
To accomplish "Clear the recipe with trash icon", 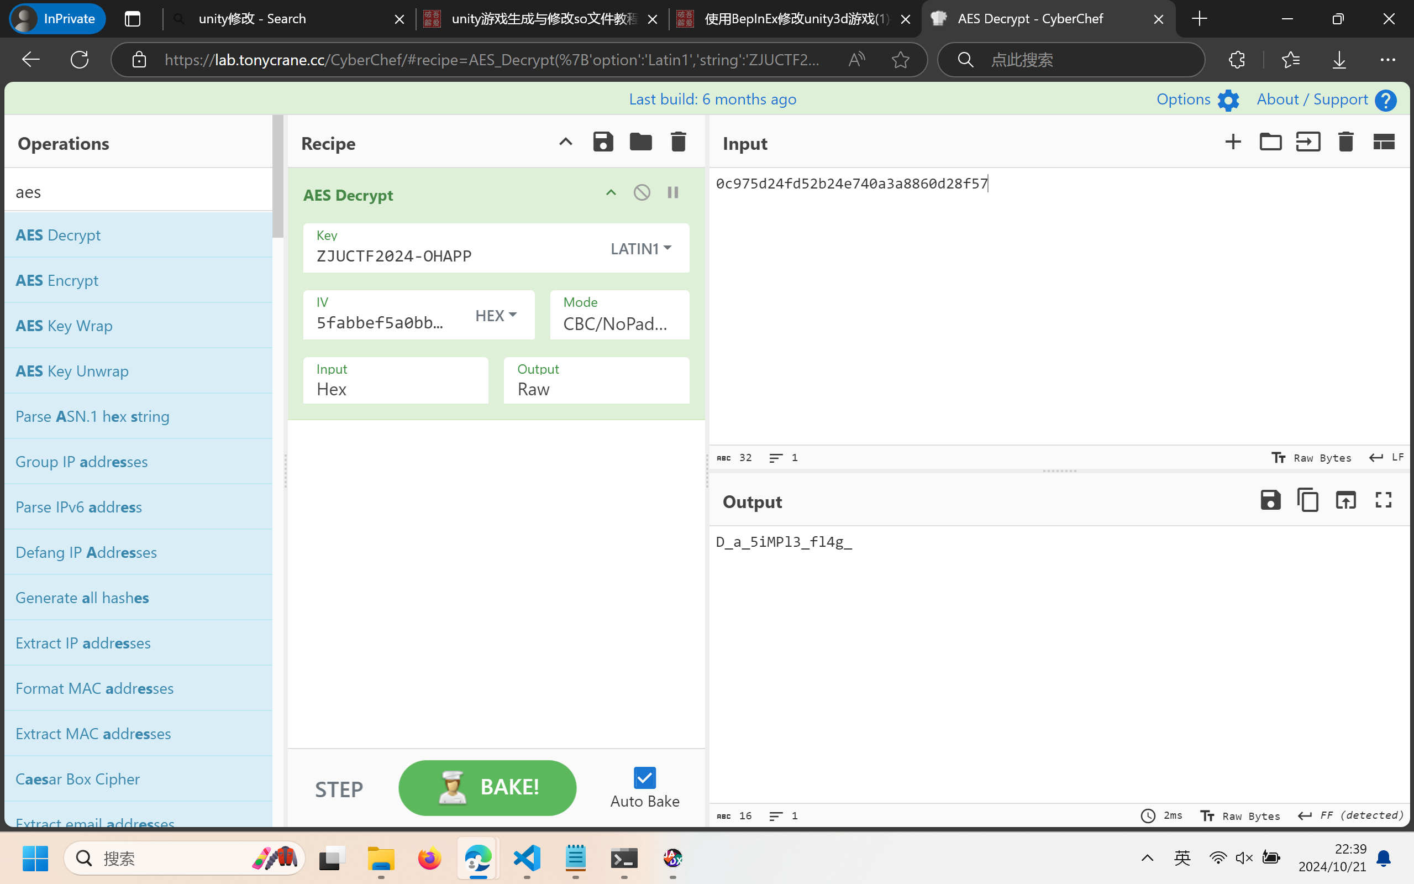I will pyautogui.click(x=678, y=142).
